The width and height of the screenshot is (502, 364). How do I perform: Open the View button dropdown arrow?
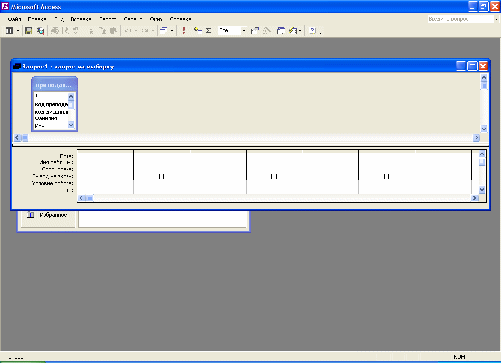pyautogui.click(x=18, y=31)
